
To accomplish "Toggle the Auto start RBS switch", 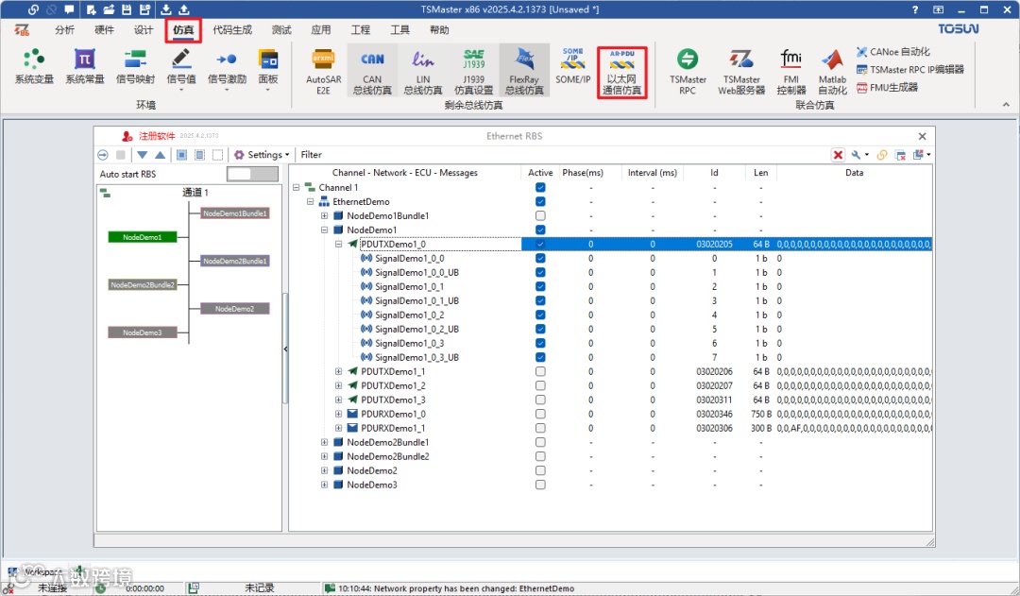I will click(252, 174).
